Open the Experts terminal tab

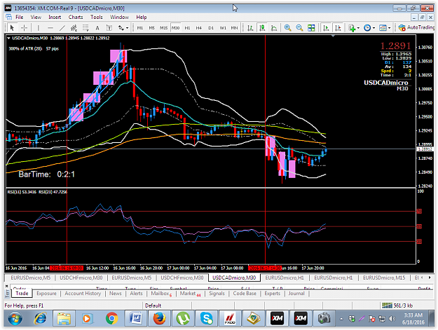[x=272, y=294]
